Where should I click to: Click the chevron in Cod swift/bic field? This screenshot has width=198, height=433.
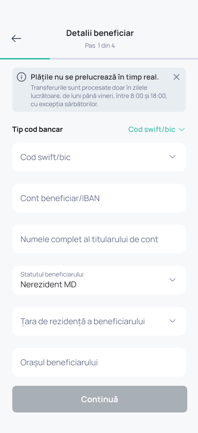172,156
